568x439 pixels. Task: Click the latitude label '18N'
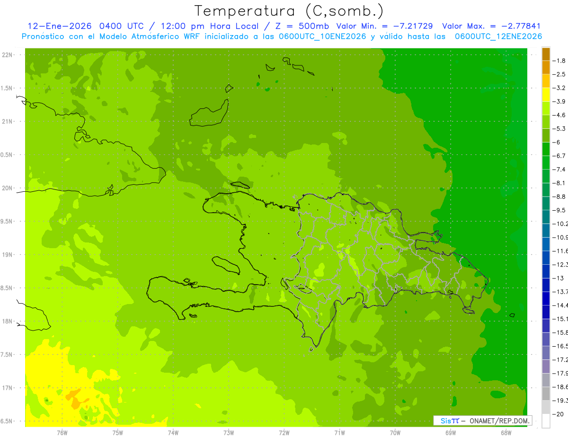click(7, 321)
